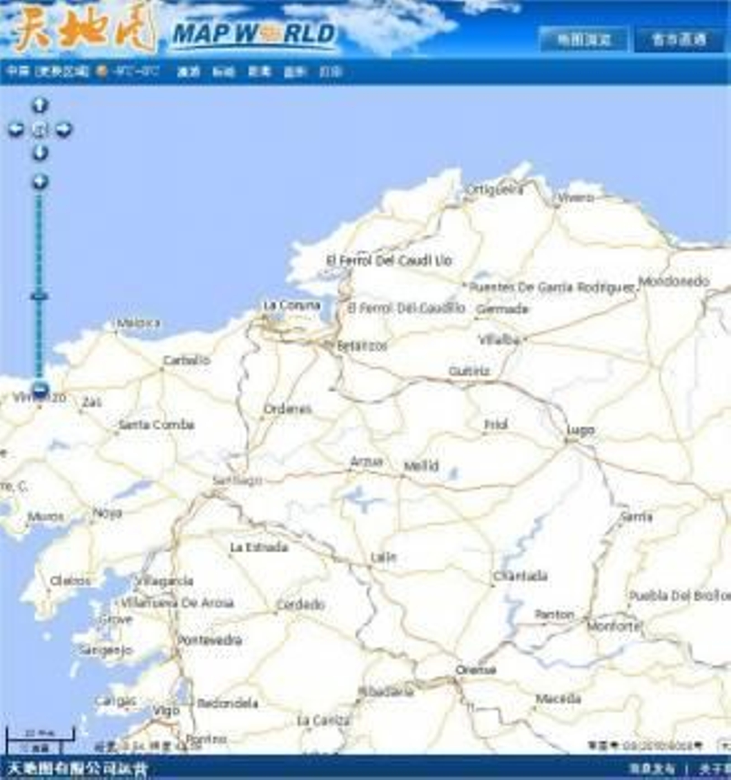Image resolution: width=731 pixels, height=780 pixels.
Task: Click the Guitiriz town label
Action: [x=469, y=371]
